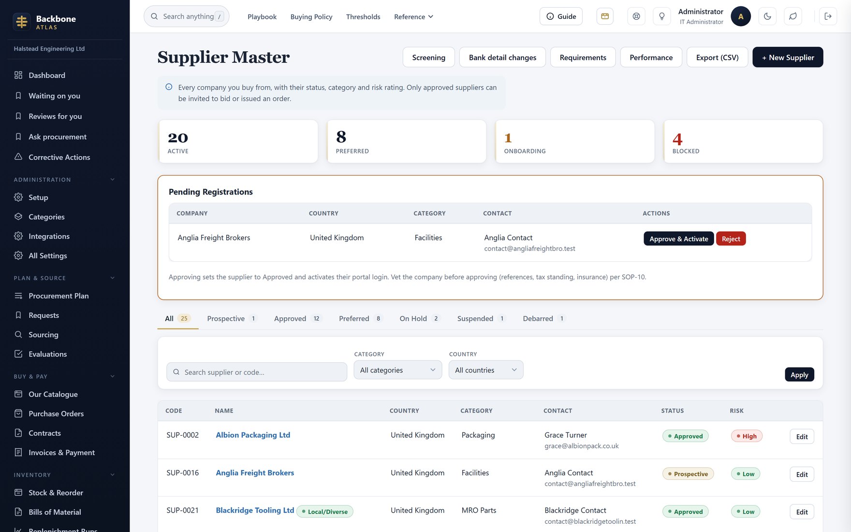Image resolution: width=851 pixels, height=532 pixels.
Task: Edit SUP-0016 Anglia Freight Brokers row
Action: (802, 474)
